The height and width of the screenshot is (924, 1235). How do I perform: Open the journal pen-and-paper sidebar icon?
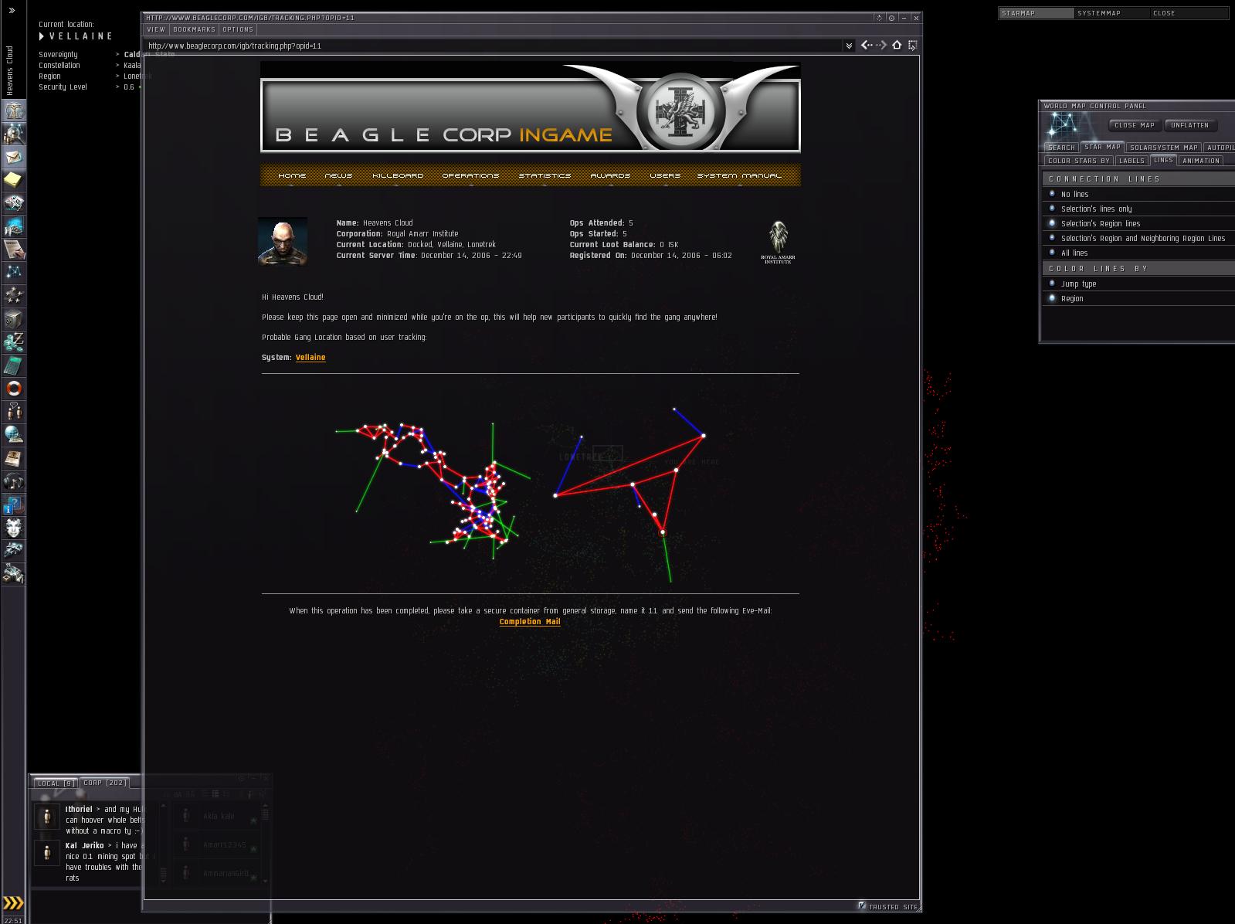[14, 250]
